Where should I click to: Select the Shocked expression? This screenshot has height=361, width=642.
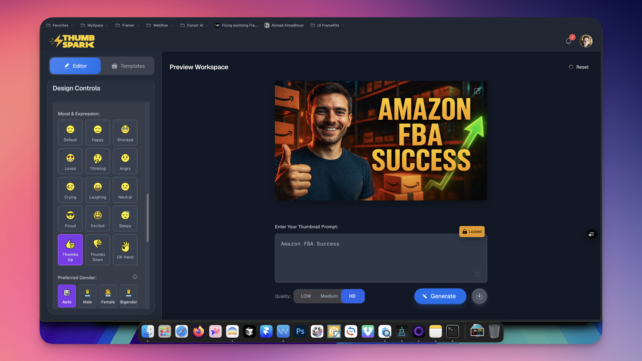(x=125, y=133)
